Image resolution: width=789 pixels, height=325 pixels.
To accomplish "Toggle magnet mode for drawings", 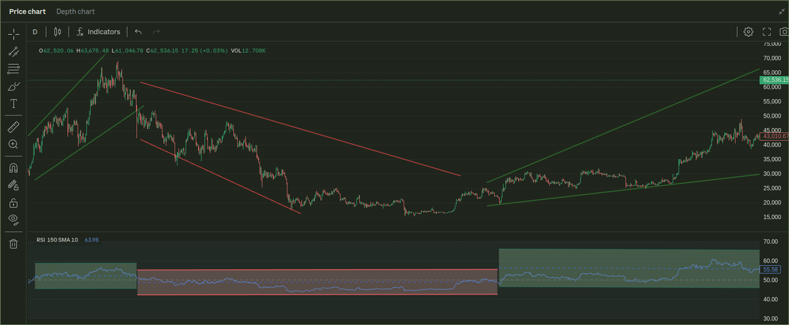I will coord(13,168).
